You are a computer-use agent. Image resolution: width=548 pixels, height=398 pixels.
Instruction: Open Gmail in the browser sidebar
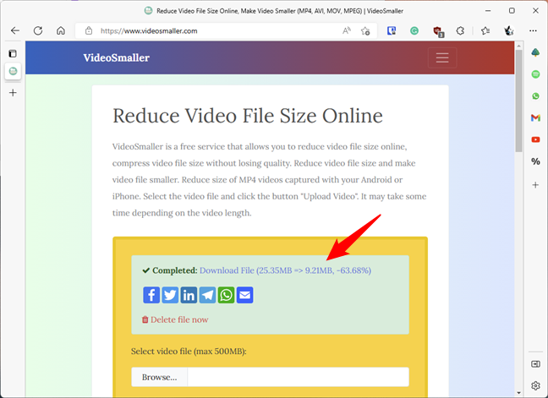click(535, 118)
